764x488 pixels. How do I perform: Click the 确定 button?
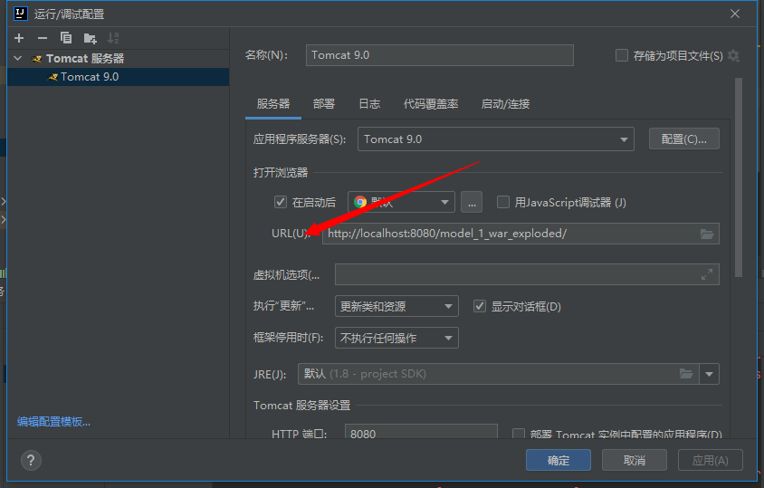[559, 460]
